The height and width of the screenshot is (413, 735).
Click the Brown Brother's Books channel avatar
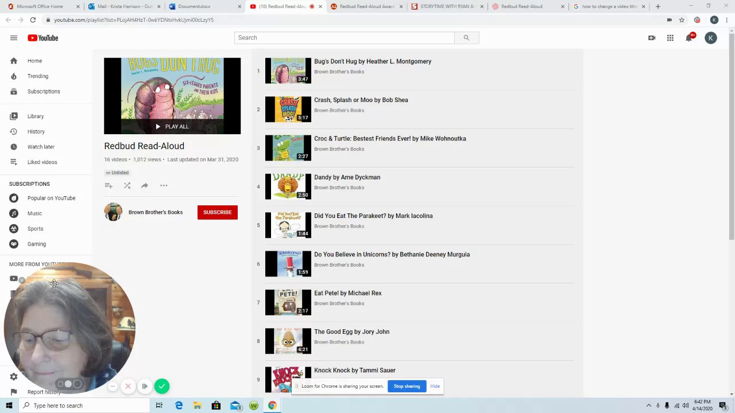113,212
